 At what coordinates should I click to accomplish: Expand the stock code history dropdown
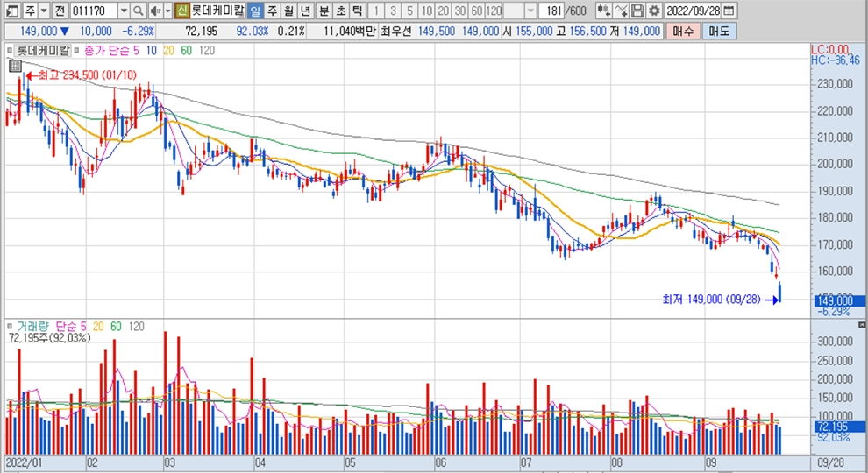pos(123,11)
